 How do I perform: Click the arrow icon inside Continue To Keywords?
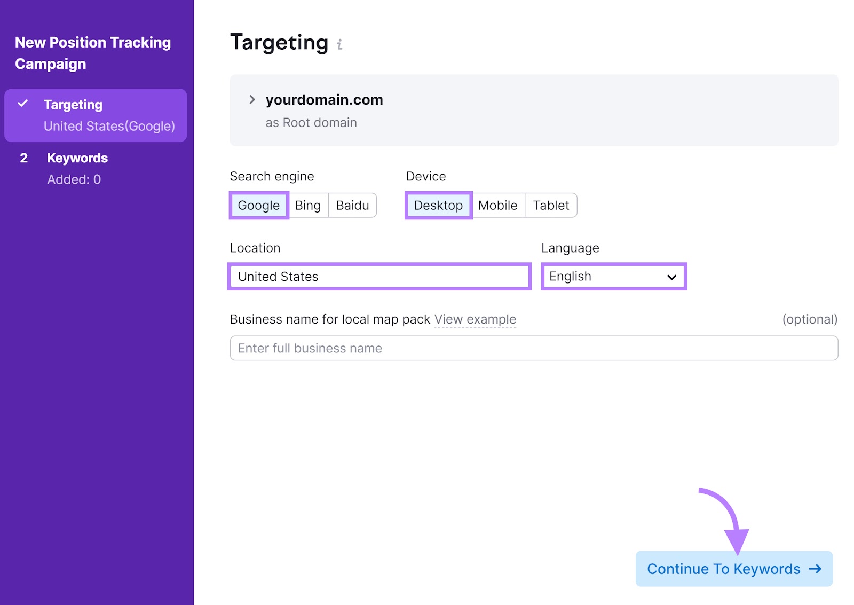pos(815,569)
